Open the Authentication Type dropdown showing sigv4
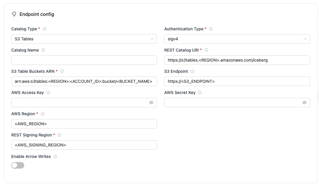This screenshot has width=319, height=188. click(237, 39)
